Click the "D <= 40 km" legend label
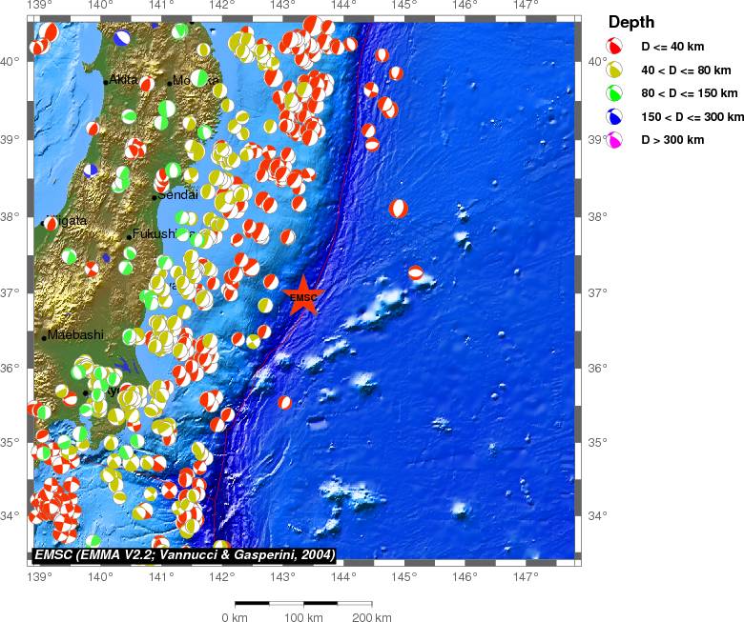This screenshot has width=744, height=622. click(673, 46)
